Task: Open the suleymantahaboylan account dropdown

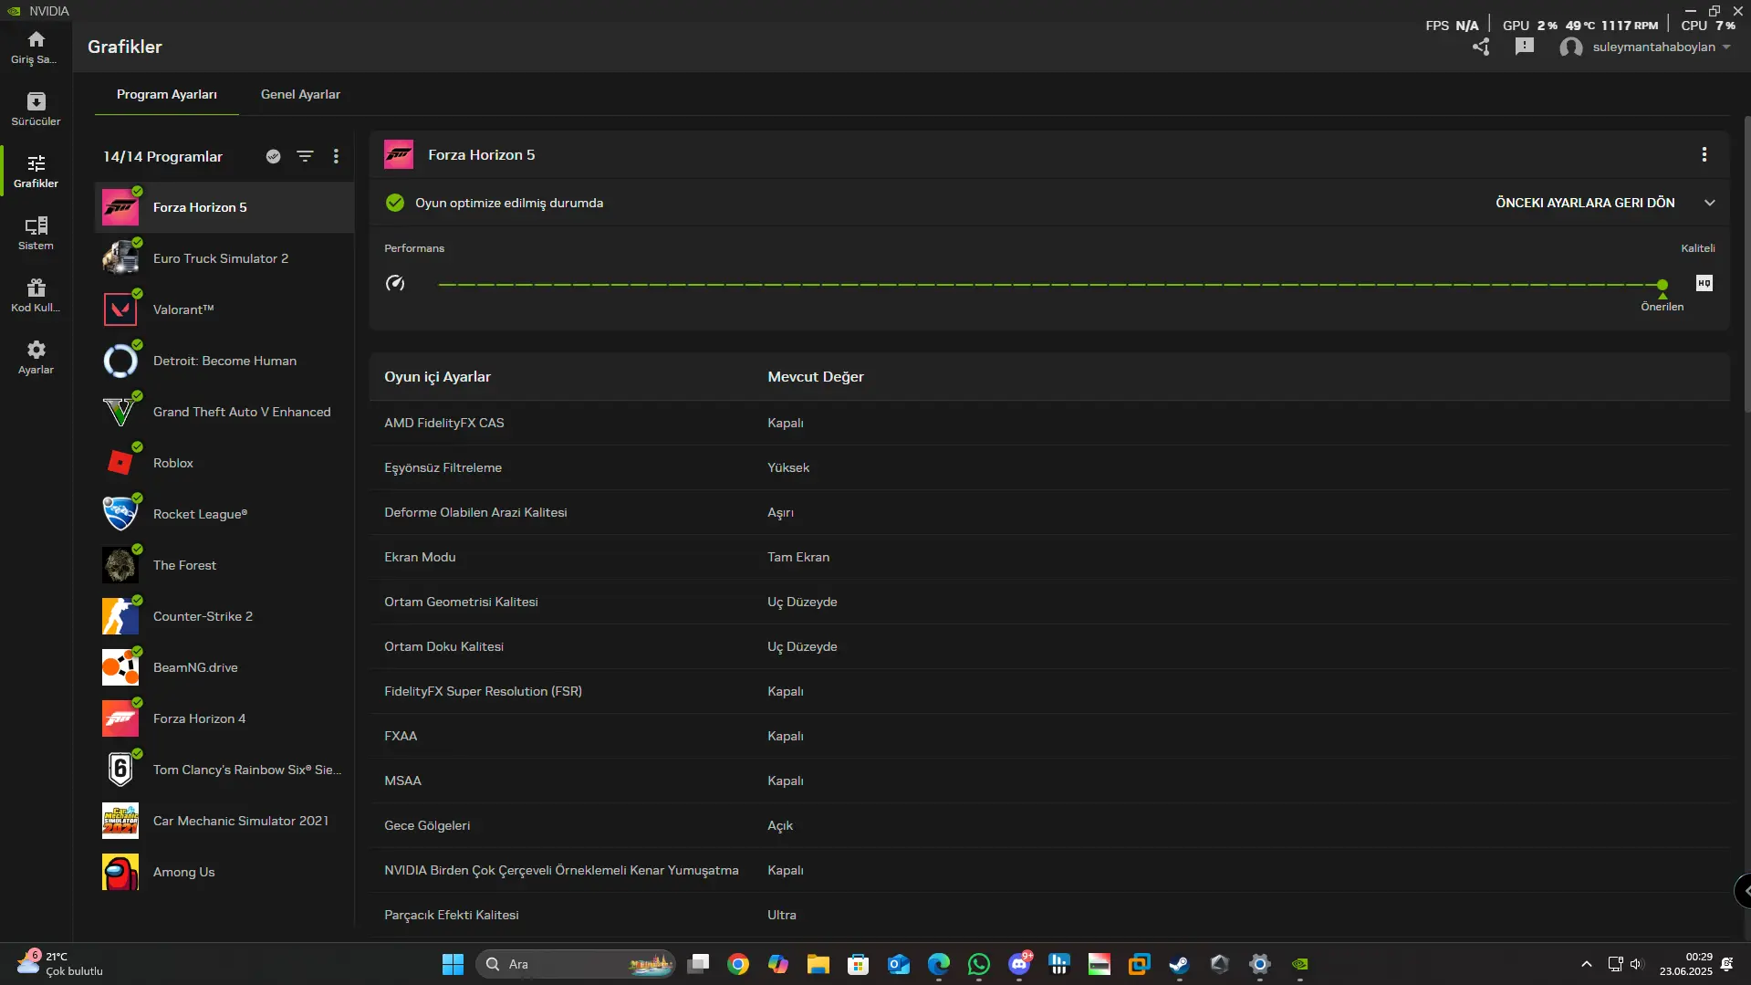Action: tap(1645, 47)
